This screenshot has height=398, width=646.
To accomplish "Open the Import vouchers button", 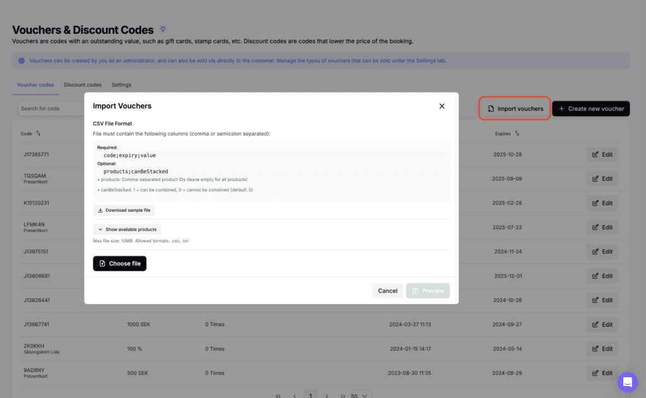I will point(515,108).
